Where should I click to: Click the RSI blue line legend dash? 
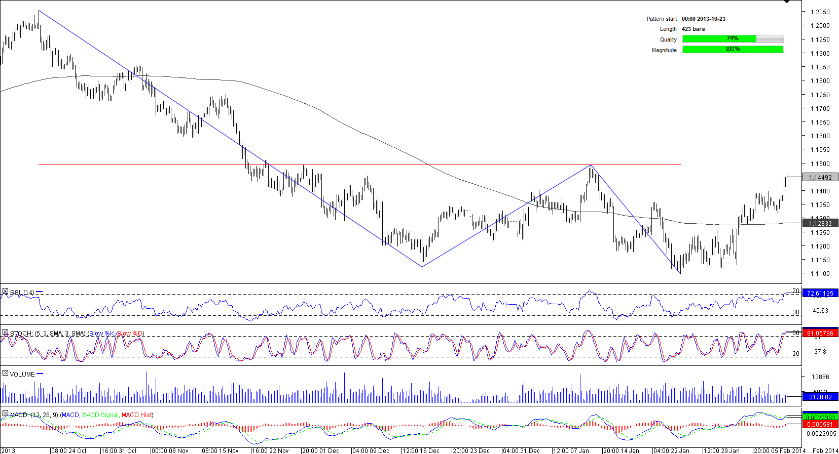40,292
